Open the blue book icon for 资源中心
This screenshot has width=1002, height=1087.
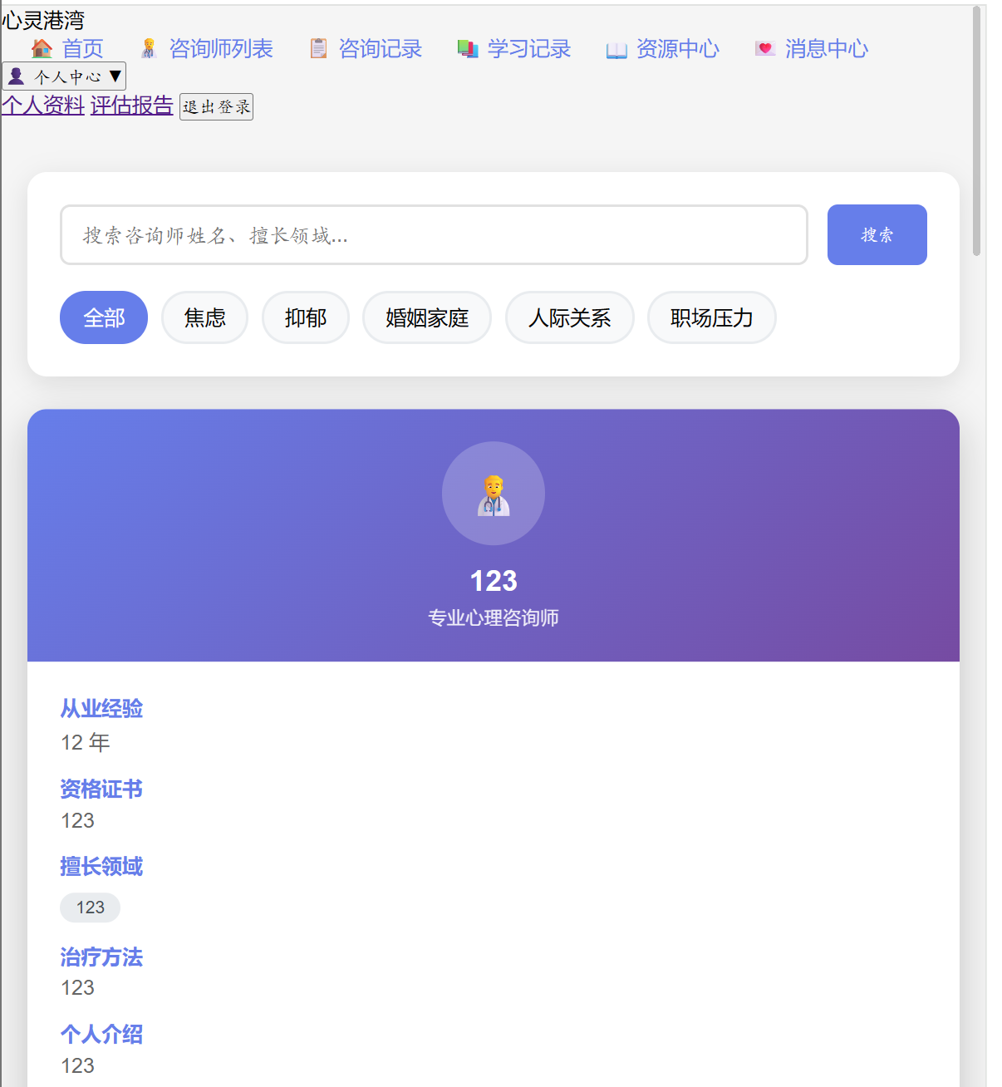coord(616,50)
